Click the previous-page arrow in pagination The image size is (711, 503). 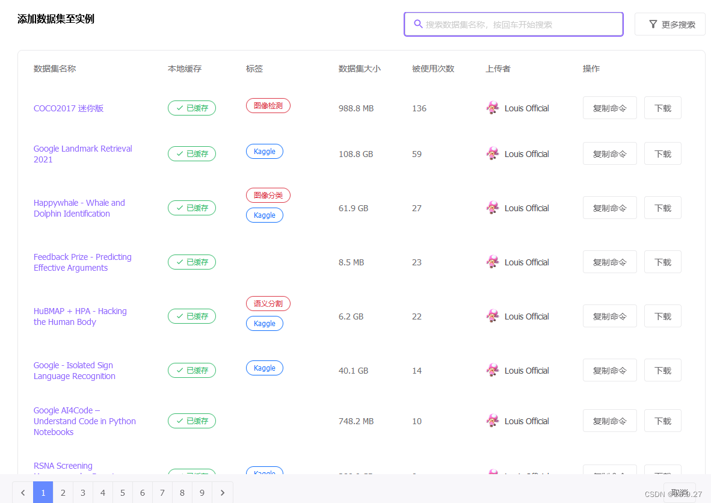pos(23,492)
